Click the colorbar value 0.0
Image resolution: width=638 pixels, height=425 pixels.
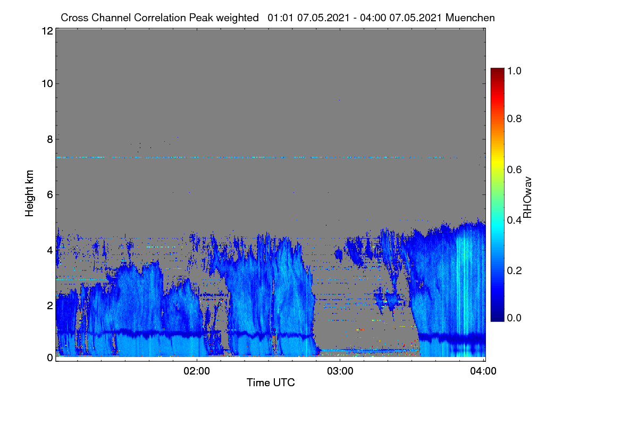pos(515,318)
